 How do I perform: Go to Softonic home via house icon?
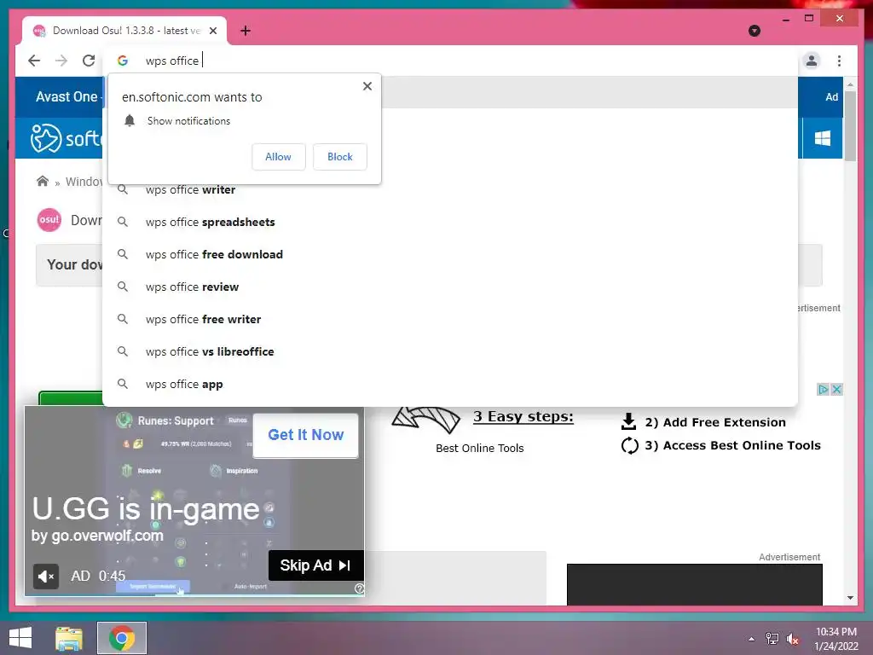pyautogui.click(x=43, y=181)
